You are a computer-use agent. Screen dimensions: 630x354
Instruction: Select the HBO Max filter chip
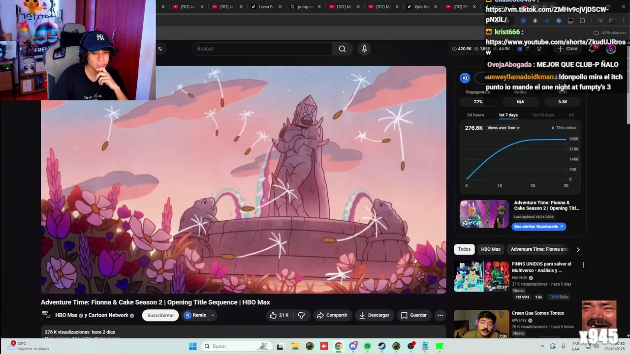pos(491,249)
